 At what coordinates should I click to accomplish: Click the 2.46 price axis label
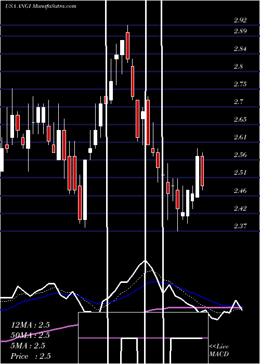(x=240, y=191)
